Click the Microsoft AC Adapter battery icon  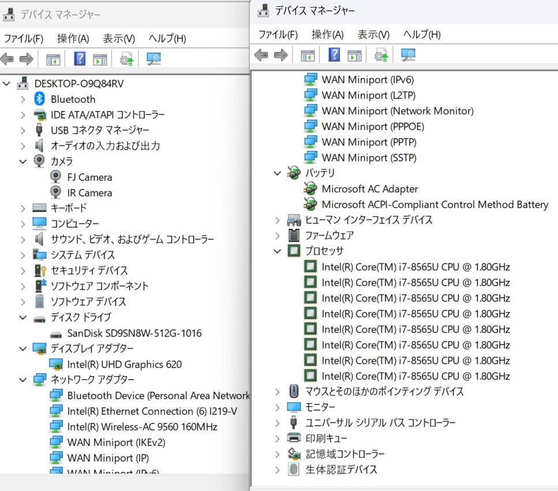pyautogui.click(x=310, y=188)
